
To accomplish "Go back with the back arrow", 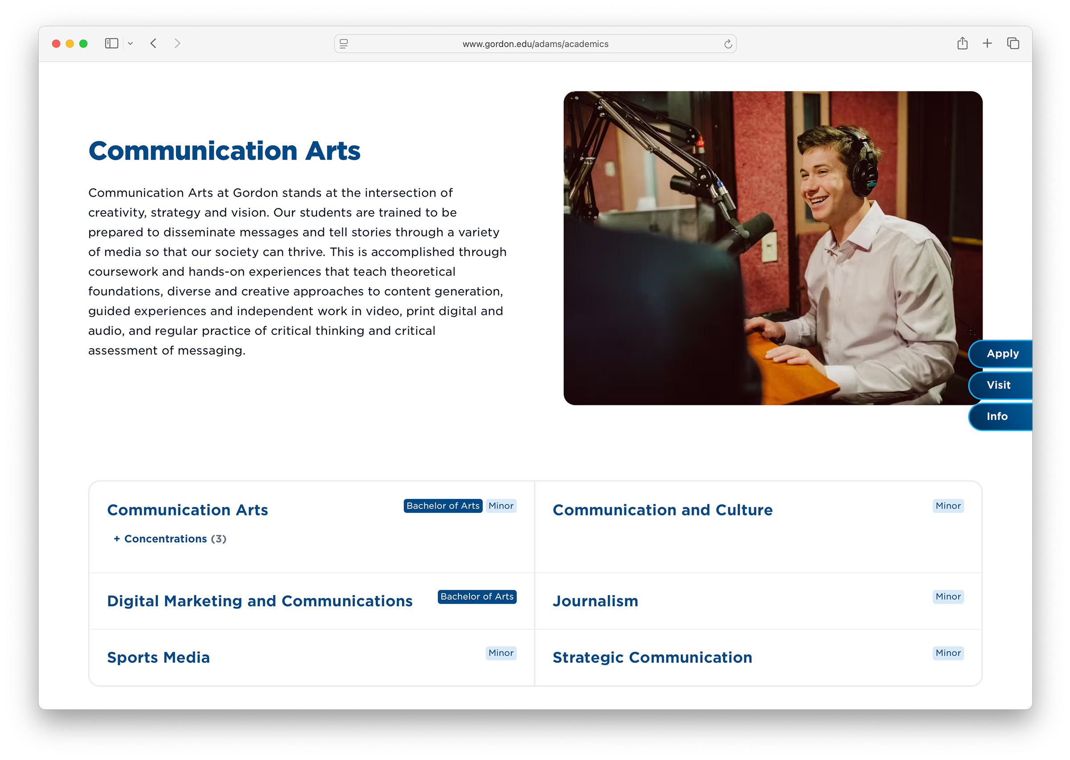I will point(153,44).
